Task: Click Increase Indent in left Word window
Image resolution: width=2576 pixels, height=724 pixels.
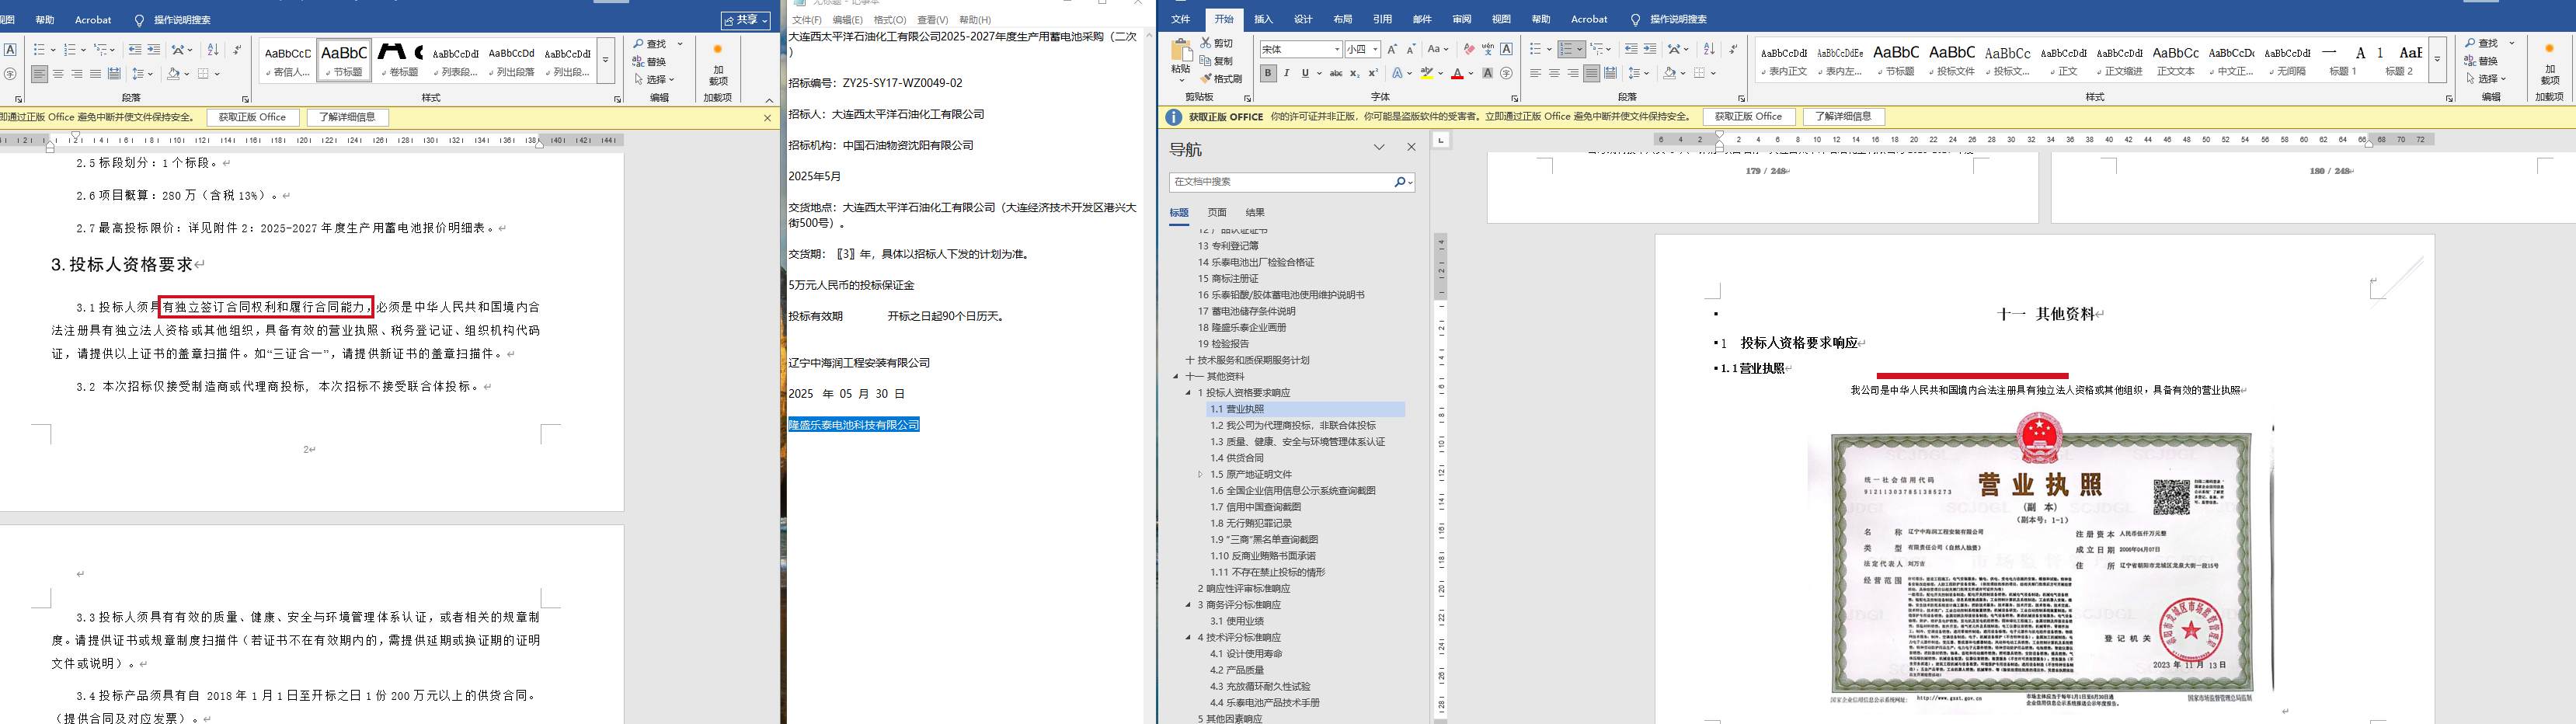Action: click(x=153, y=50)
